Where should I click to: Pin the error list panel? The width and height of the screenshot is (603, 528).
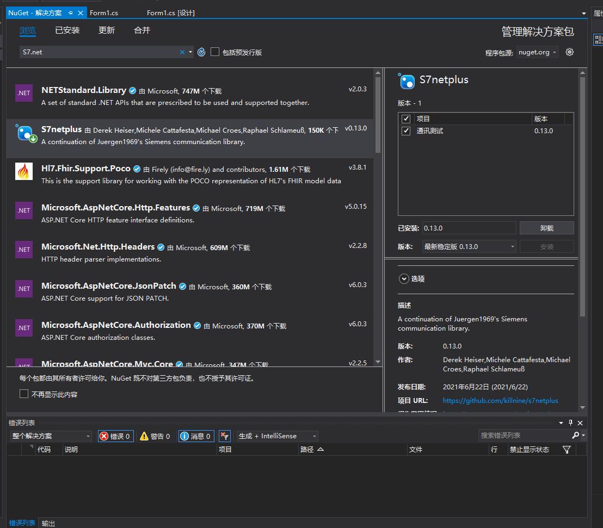[x=571, y=423]
